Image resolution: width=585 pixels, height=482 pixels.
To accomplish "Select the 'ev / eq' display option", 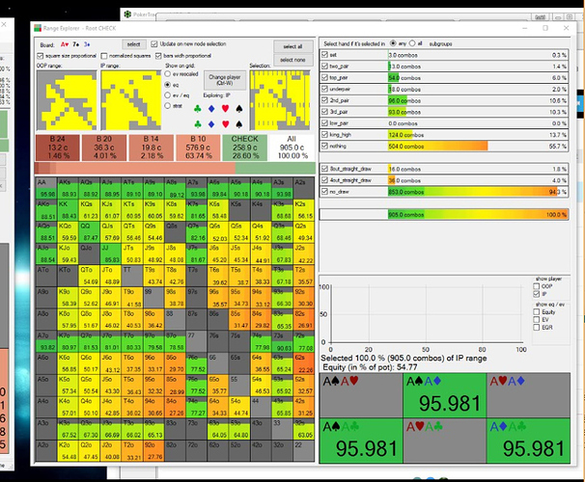I will (168, 95).
